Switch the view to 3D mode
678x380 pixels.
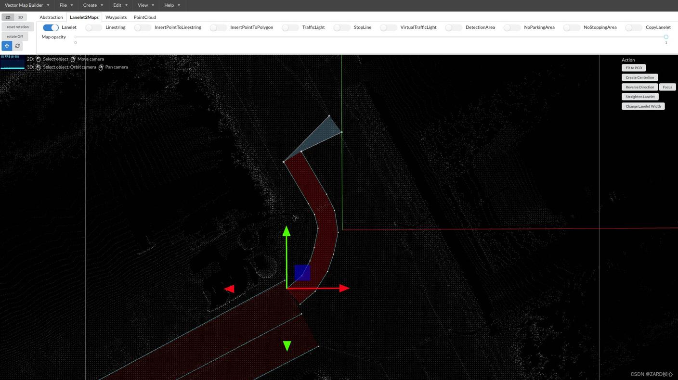tap(20, 17)
